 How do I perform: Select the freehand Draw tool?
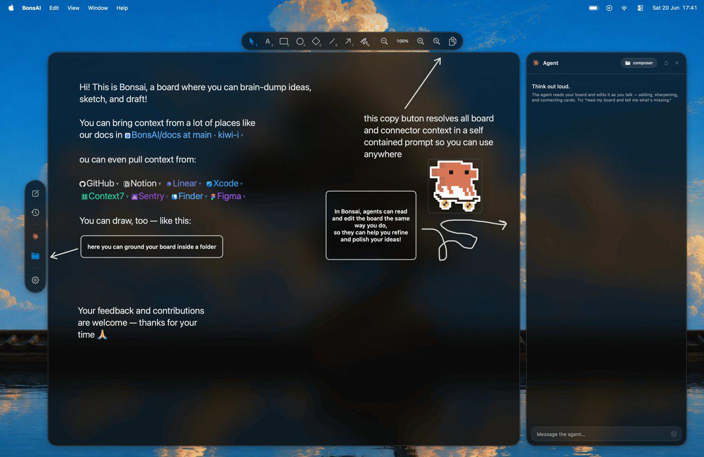coord(364,42)
